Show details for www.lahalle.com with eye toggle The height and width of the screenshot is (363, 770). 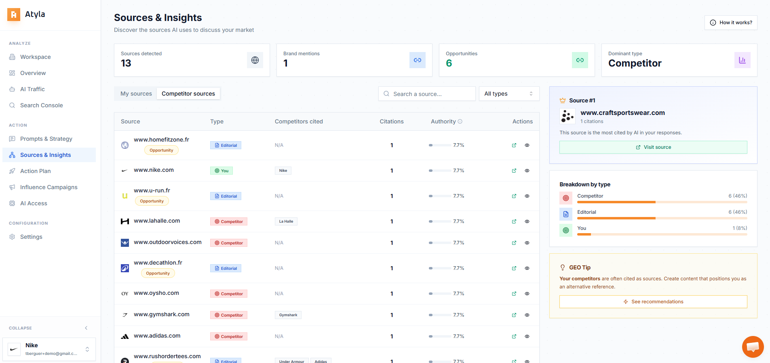tap(527, 221)
